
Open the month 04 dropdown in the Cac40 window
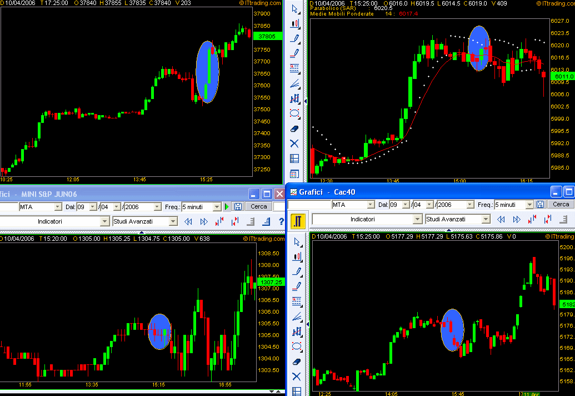pyautogui.click(x=429, y=205)
